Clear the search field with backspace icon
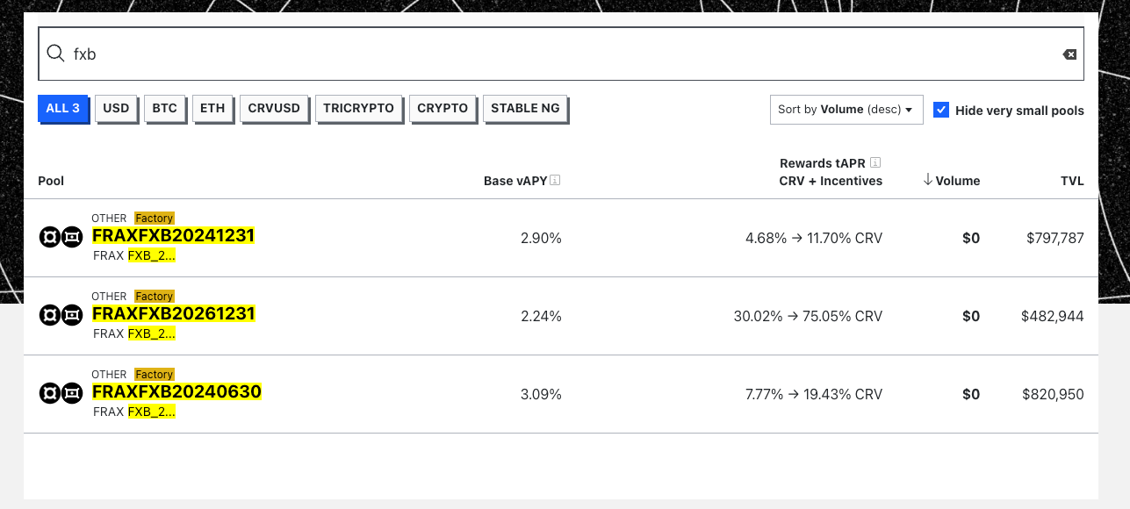 [1069, 54]
